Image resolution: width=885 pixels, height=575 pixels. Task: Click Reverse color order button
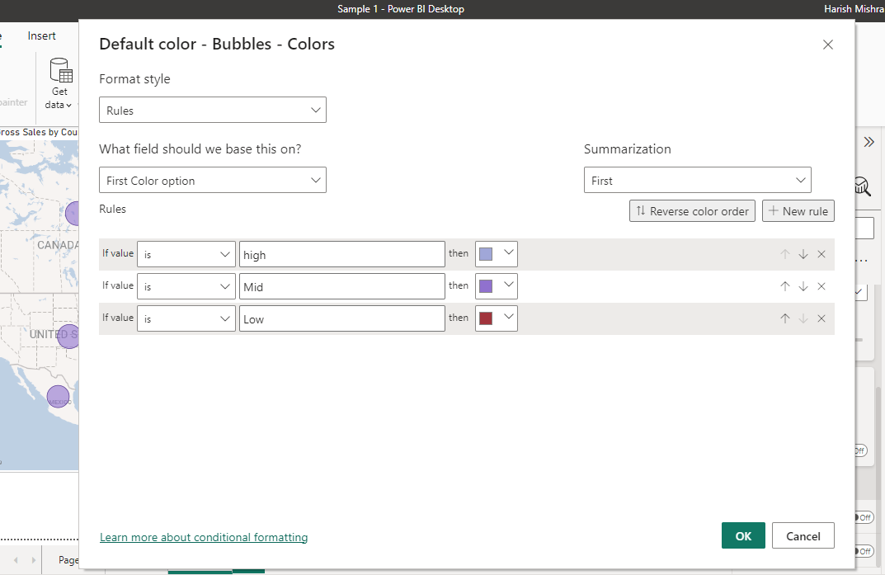click(x=692, y=211)
